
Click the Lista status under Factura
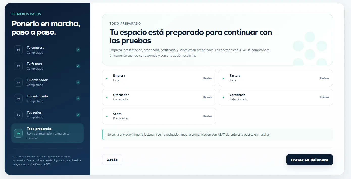pyautogui.click(x=233, y=80)
